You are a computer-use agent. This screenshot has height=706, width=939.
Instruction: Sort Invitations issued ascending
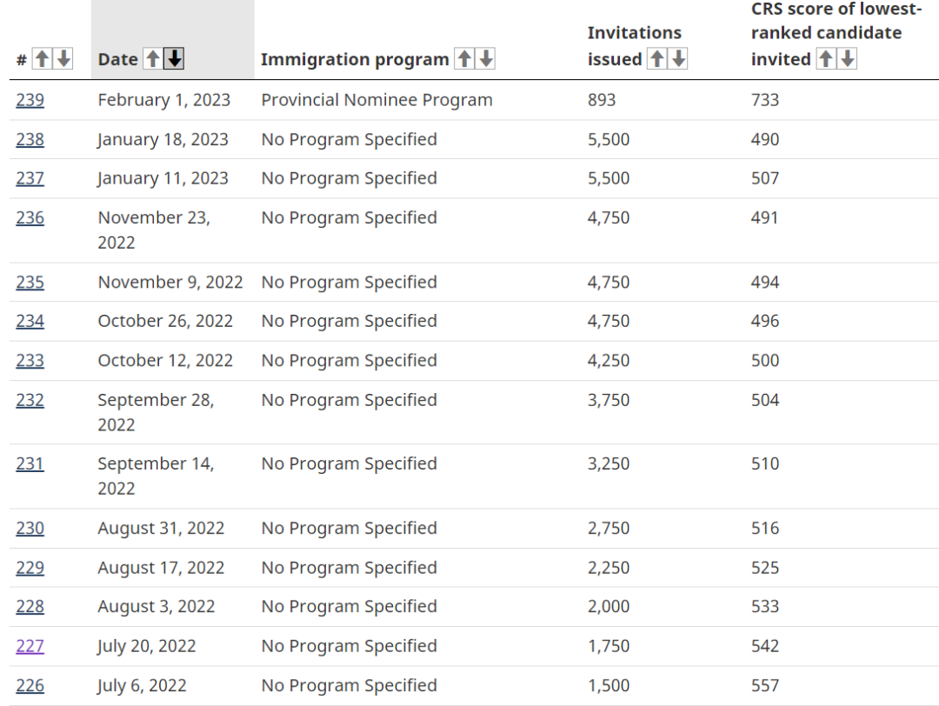657,59
